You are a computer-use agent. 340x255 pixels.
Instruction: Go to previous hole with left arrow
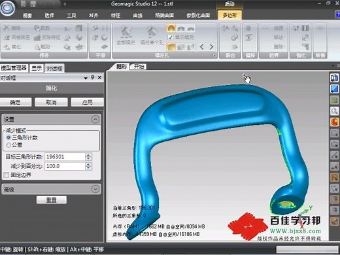(202, 46)
